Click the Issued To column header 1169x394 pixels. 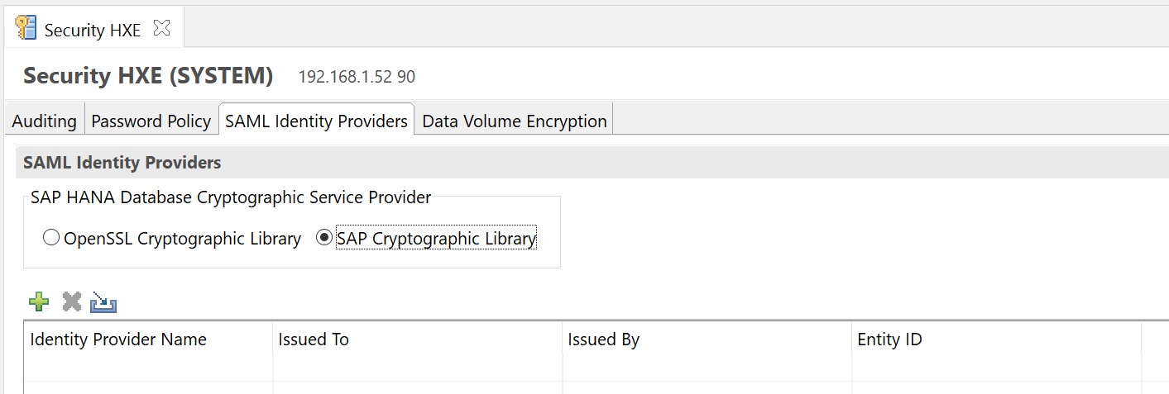coord(314,339)
